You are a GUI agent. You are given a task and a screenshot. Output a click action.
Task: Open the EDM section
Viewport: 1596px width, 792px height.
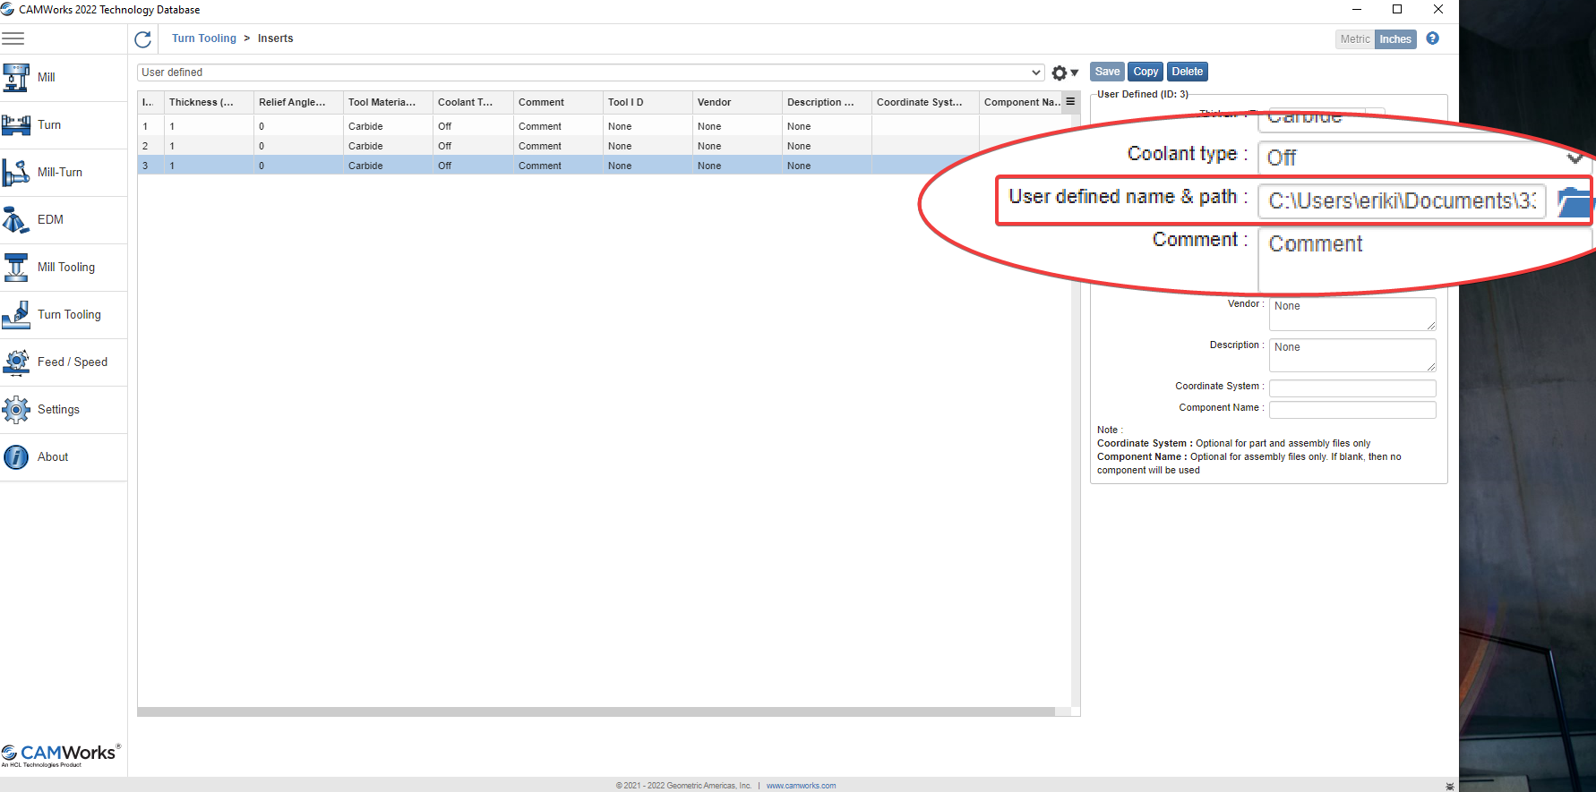(64, 220)
